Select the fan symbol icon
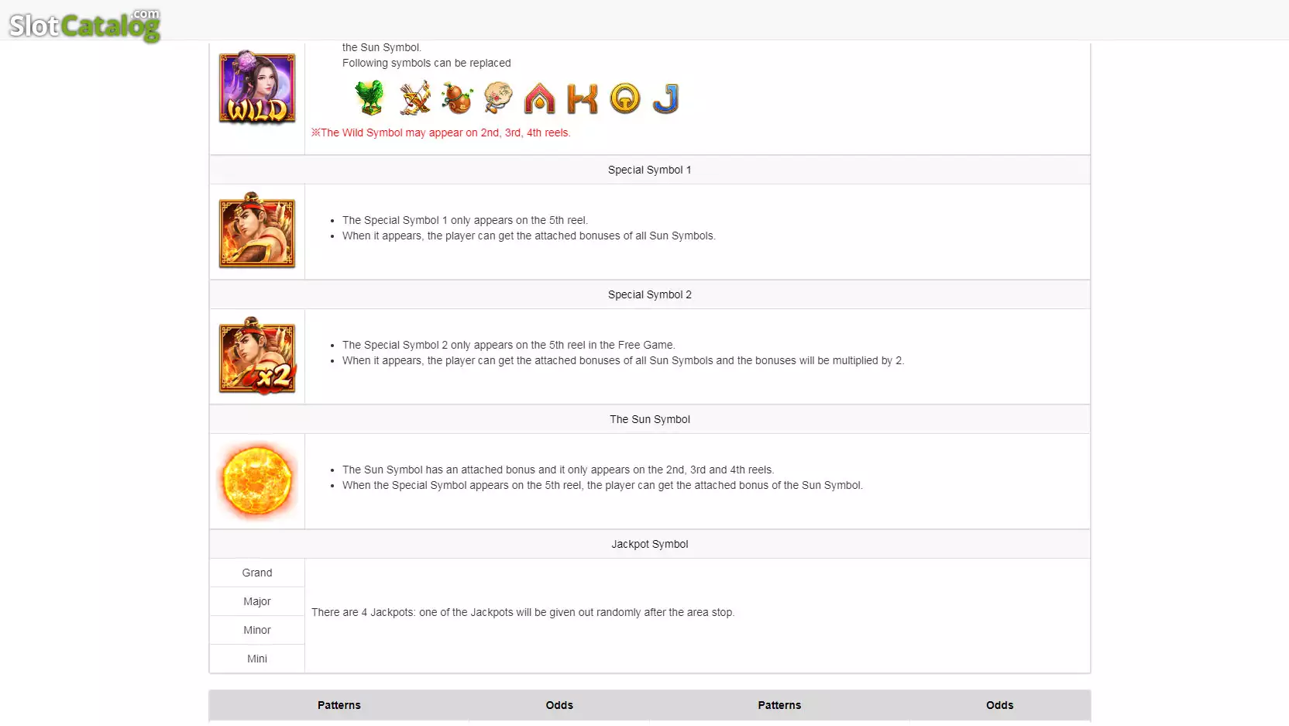Image resolution: width=1289 pixels, height=726 pixels. coord(498,98)
